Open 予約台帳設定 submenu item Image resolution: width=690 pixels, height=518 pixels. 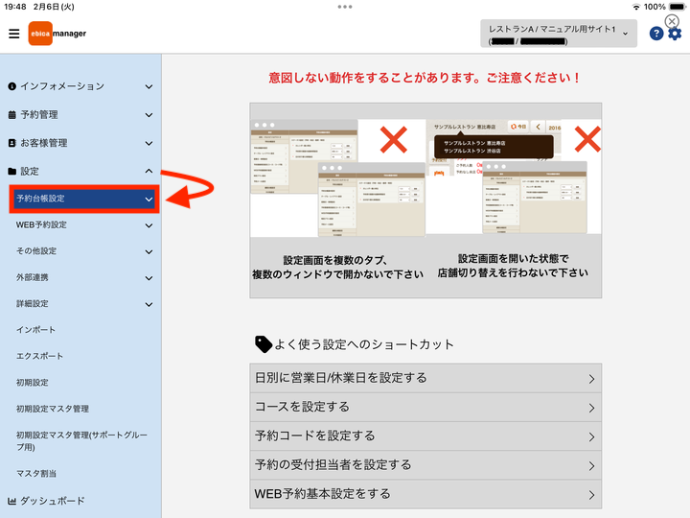(x=84, y=199)
